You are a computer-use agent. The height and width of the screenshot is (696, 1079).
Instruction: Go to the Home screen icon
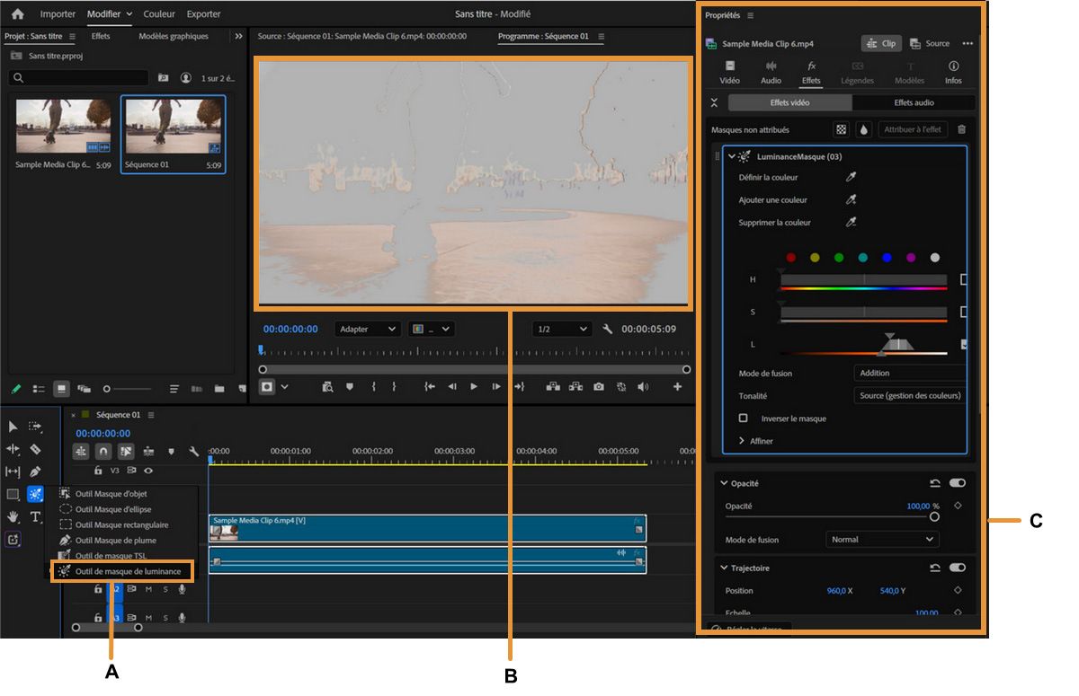coord(17,14)
